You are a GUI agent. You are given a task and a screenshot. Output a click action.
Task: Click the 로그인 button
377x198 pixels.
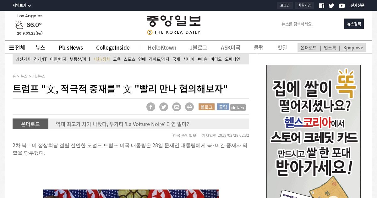(x=285, y=5)
